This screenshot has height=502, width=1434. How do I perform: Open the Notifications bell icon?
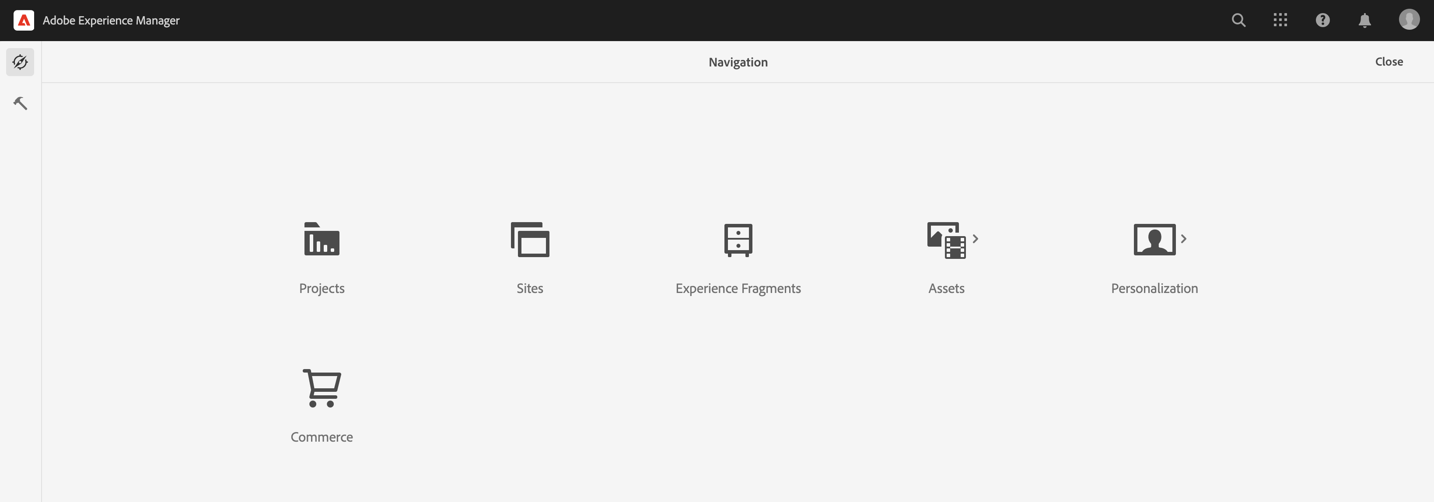1364,21
